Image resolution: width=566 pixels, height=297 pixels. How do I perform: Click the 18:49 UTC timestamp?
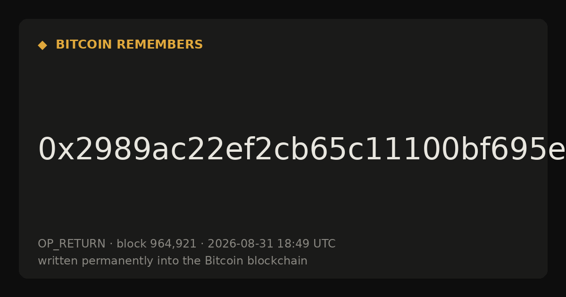click(306, 244)
